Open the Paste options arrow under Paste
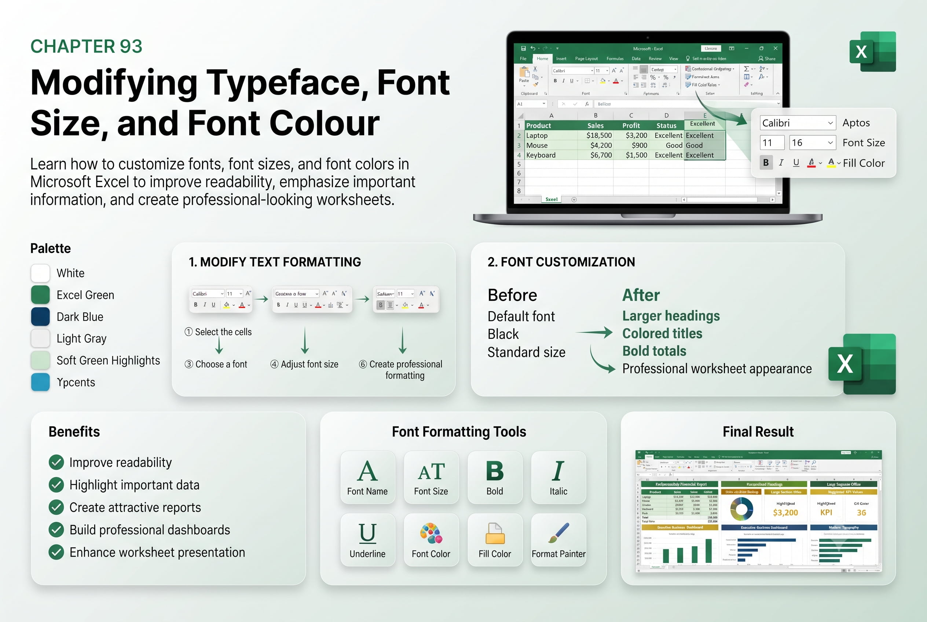 524,86
